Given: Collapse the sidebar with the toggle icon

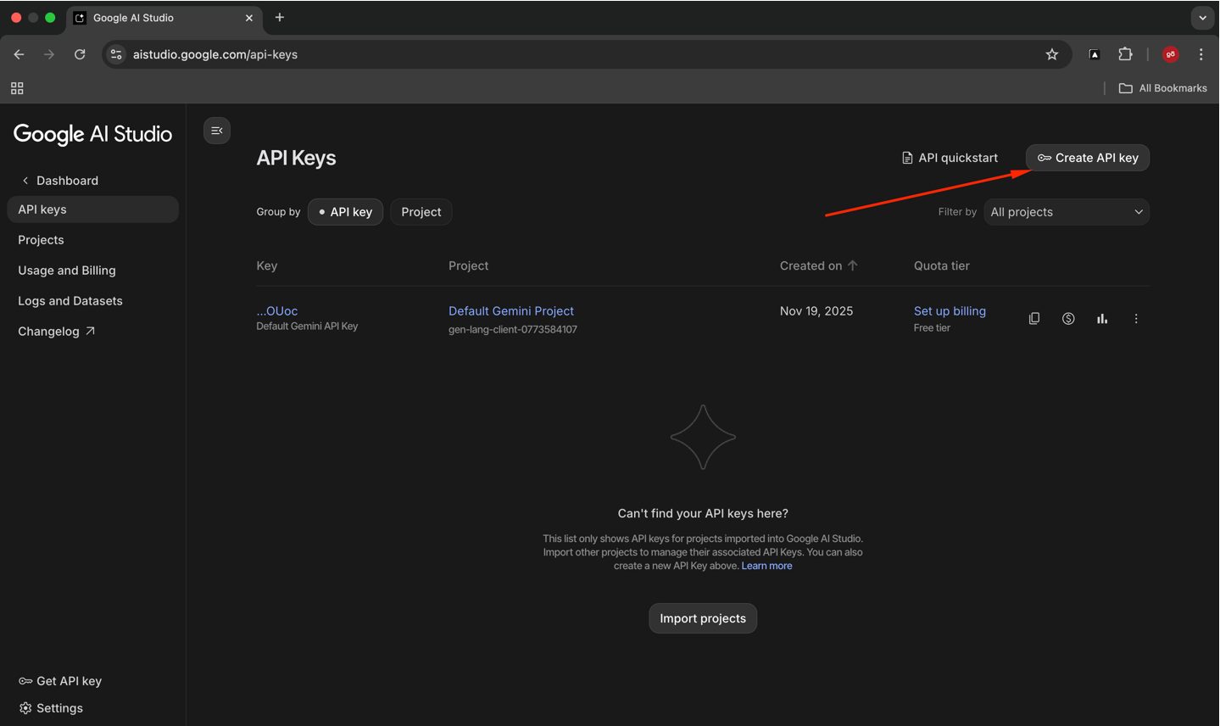Looking at the screenshot, I should [x=217, y=131].
